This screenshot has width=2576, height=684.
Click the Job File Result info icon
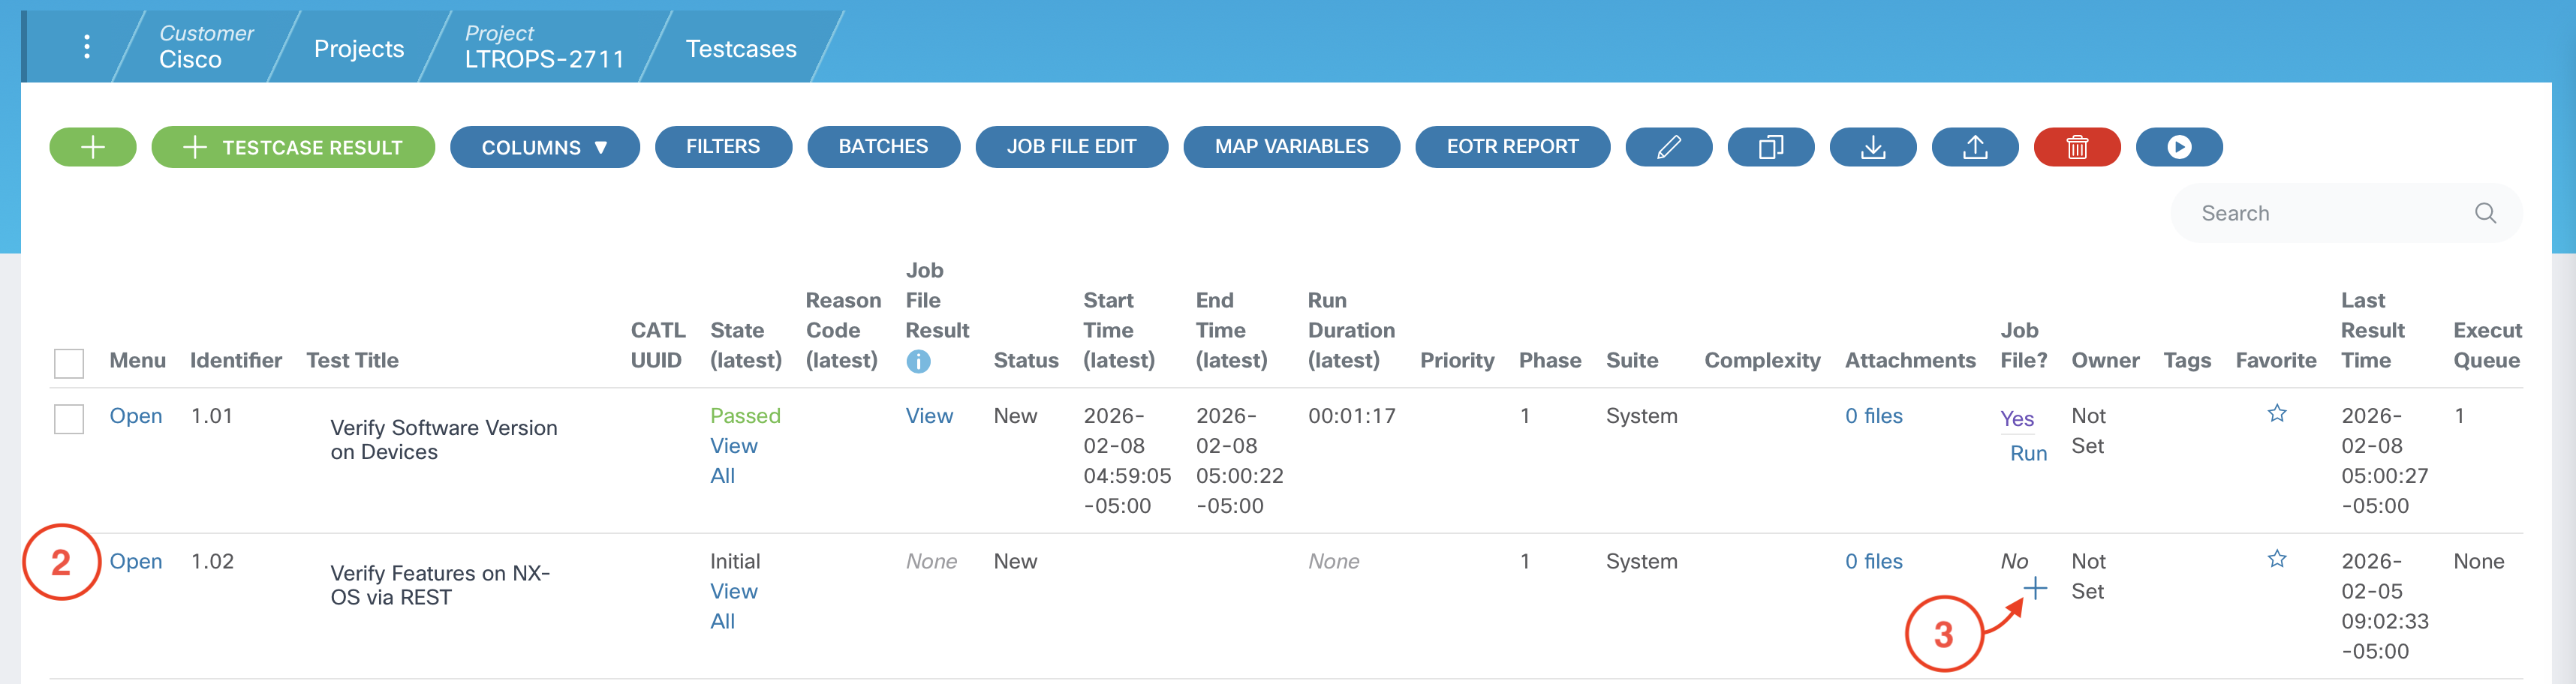pos(917,361)
